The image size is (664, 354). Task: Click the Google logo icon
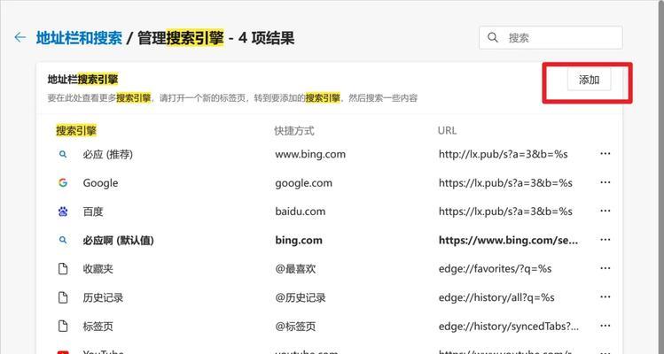pyautogui.click(x=63, y=183)
